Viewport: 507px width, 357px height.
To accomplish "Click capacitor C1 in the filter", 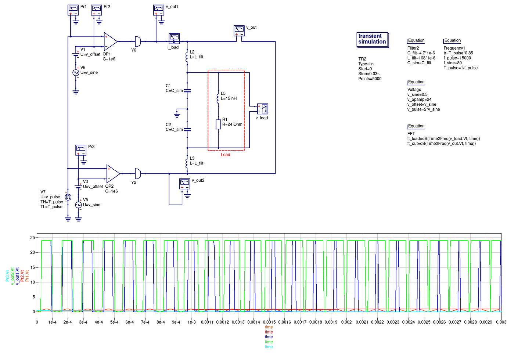I will coord(187,90).
